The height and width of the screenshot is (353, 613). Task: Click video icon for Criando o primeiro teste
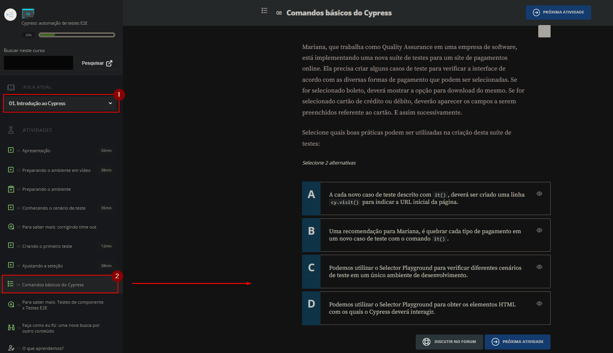(x=11, y=245)
